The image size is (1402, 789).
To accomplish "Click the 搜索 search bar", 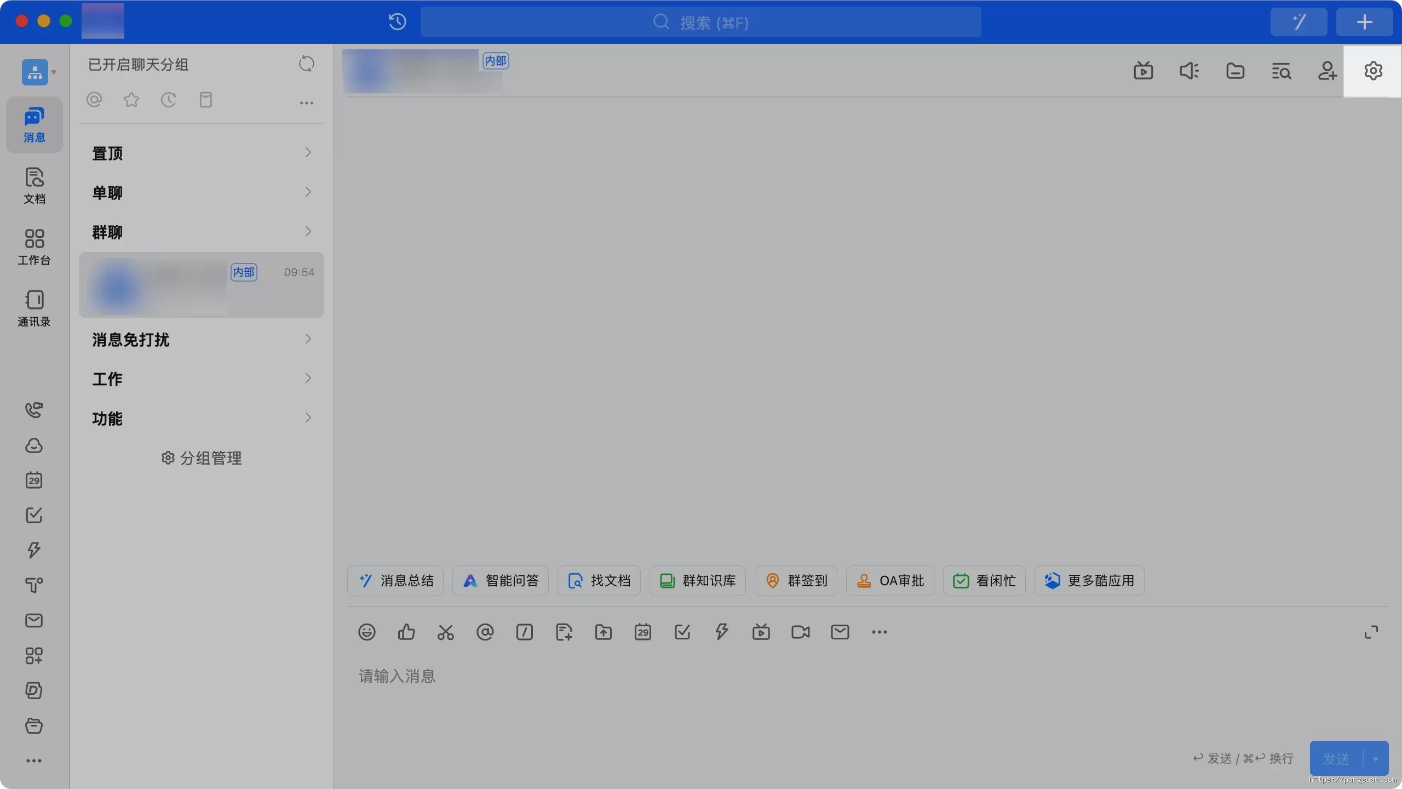I will [700, 22].
